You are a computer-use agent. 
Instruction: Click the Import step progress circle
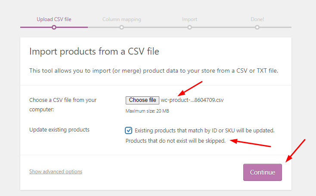(189, 28)
